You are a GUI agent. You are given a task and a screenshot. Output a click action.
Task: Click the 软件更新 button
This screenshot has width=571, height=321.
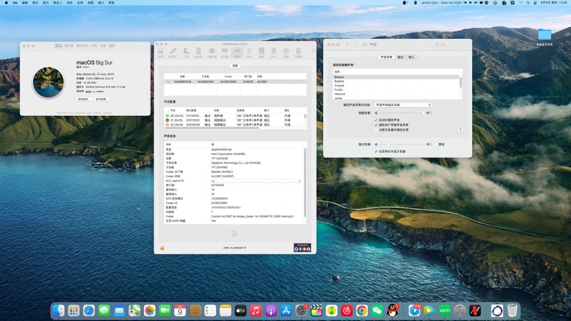102,99
